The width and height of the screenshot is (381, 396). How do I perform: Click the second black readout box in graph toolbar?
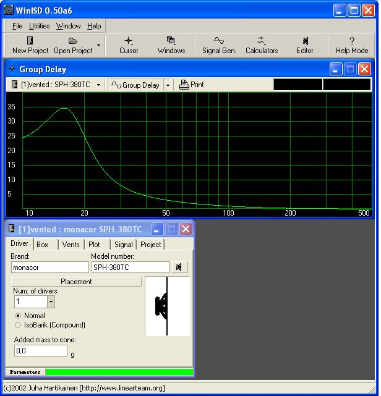coord(346,85)
